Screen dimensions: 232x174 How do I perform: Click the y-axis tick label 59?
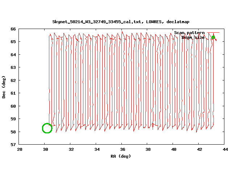pyautogui.click(x=13, y=119)
